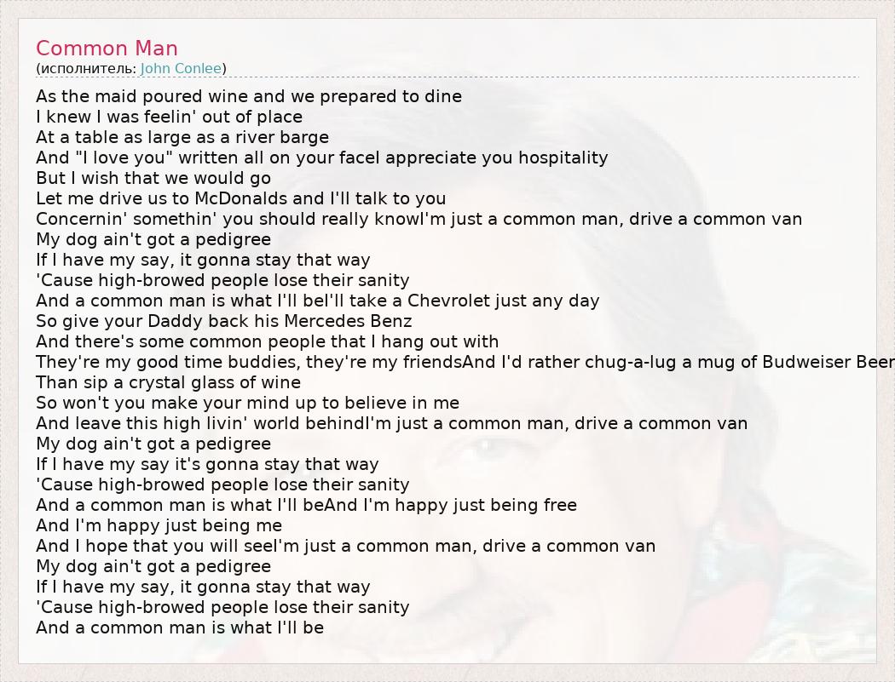This screenshot has height=682, width=895.
Task: Click "And I'm happy just being me"
Action: [x=159, y=525]
